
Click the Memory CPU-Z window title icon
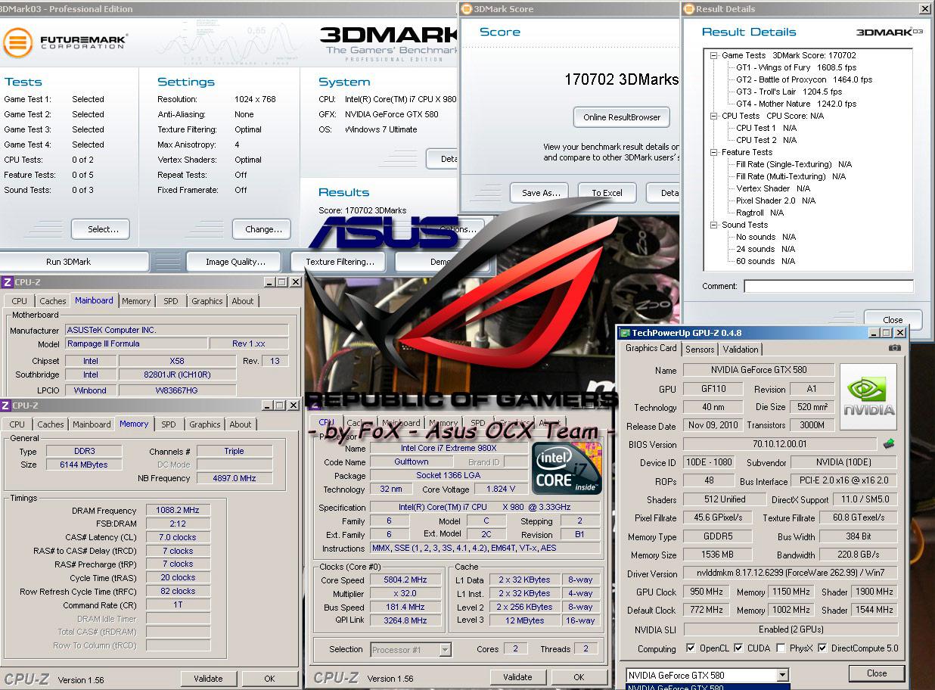click(6, 406)
